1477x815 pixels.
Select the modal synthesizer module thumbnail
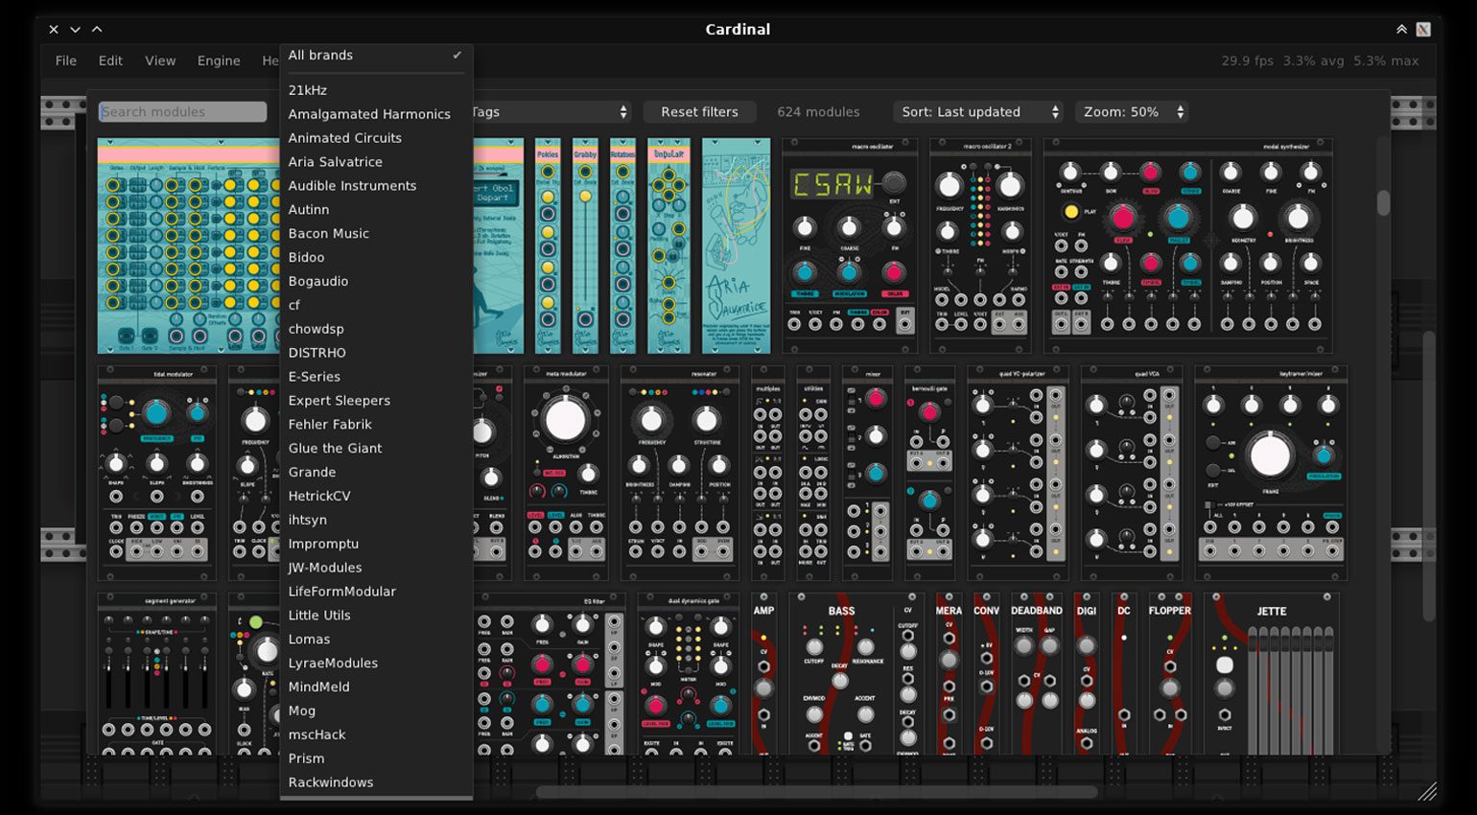[1187, 244]
